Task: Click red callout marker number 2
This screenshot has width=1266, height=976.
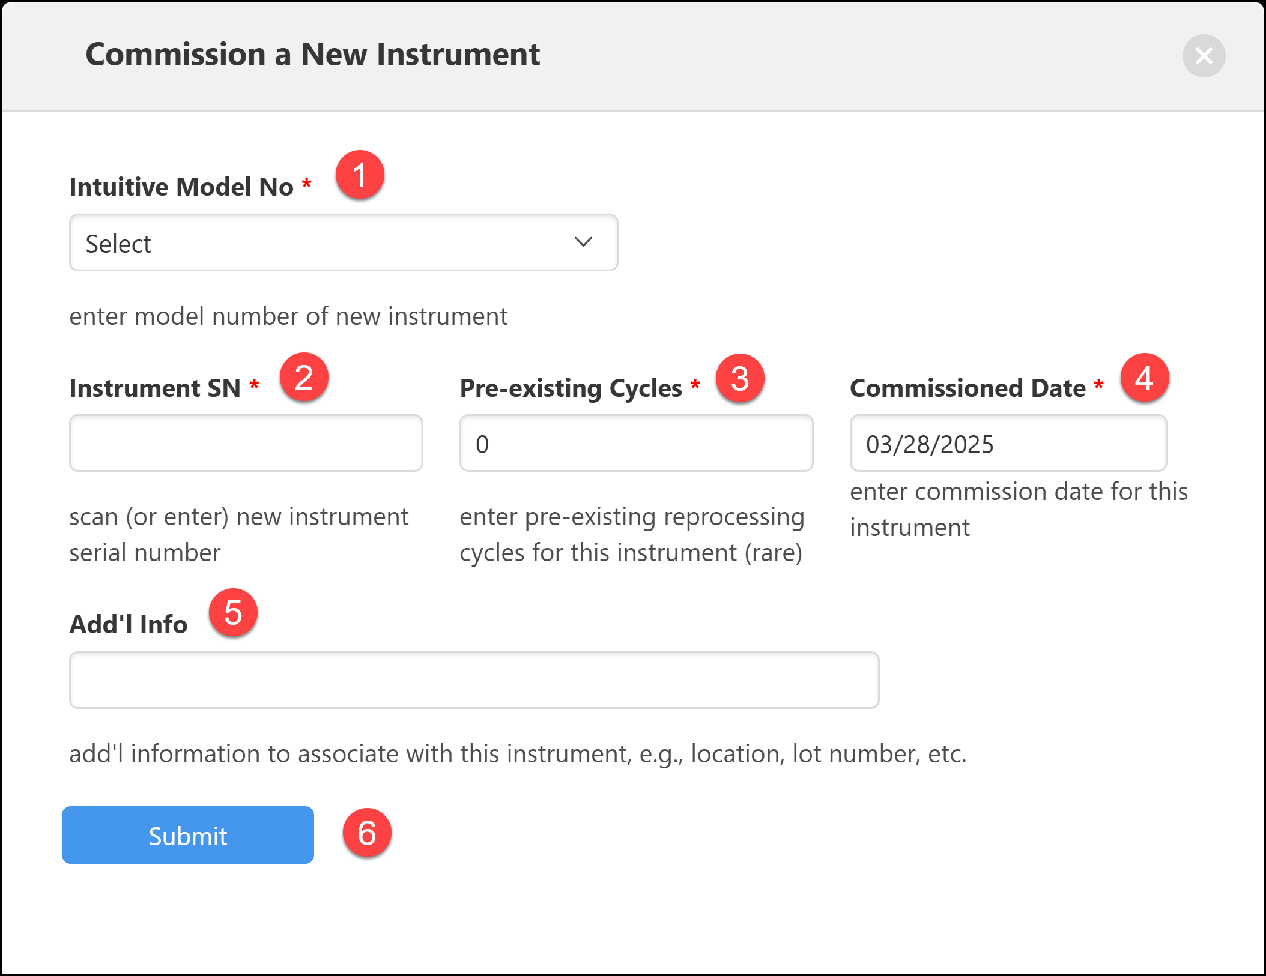Action: (304, 378)
